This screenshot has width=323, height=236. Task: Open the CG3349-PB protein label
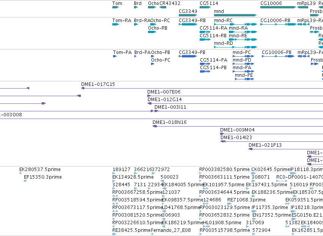(192, 52)
